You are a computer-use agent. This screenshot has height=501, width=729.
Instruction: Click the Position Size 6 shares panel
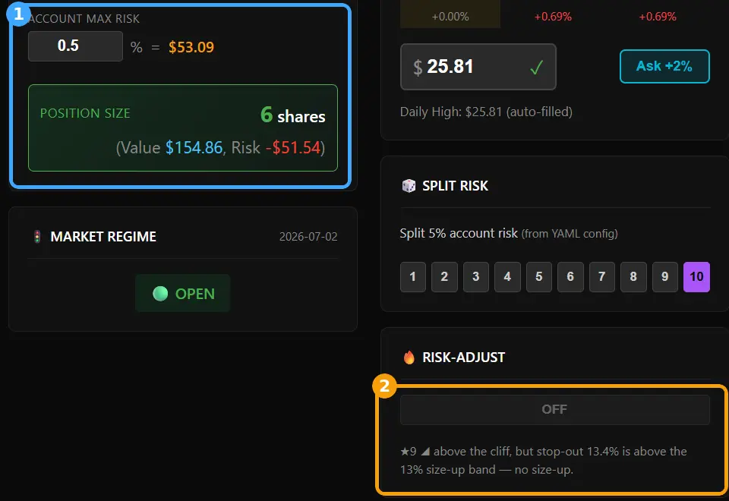click(x=183, y=128)
